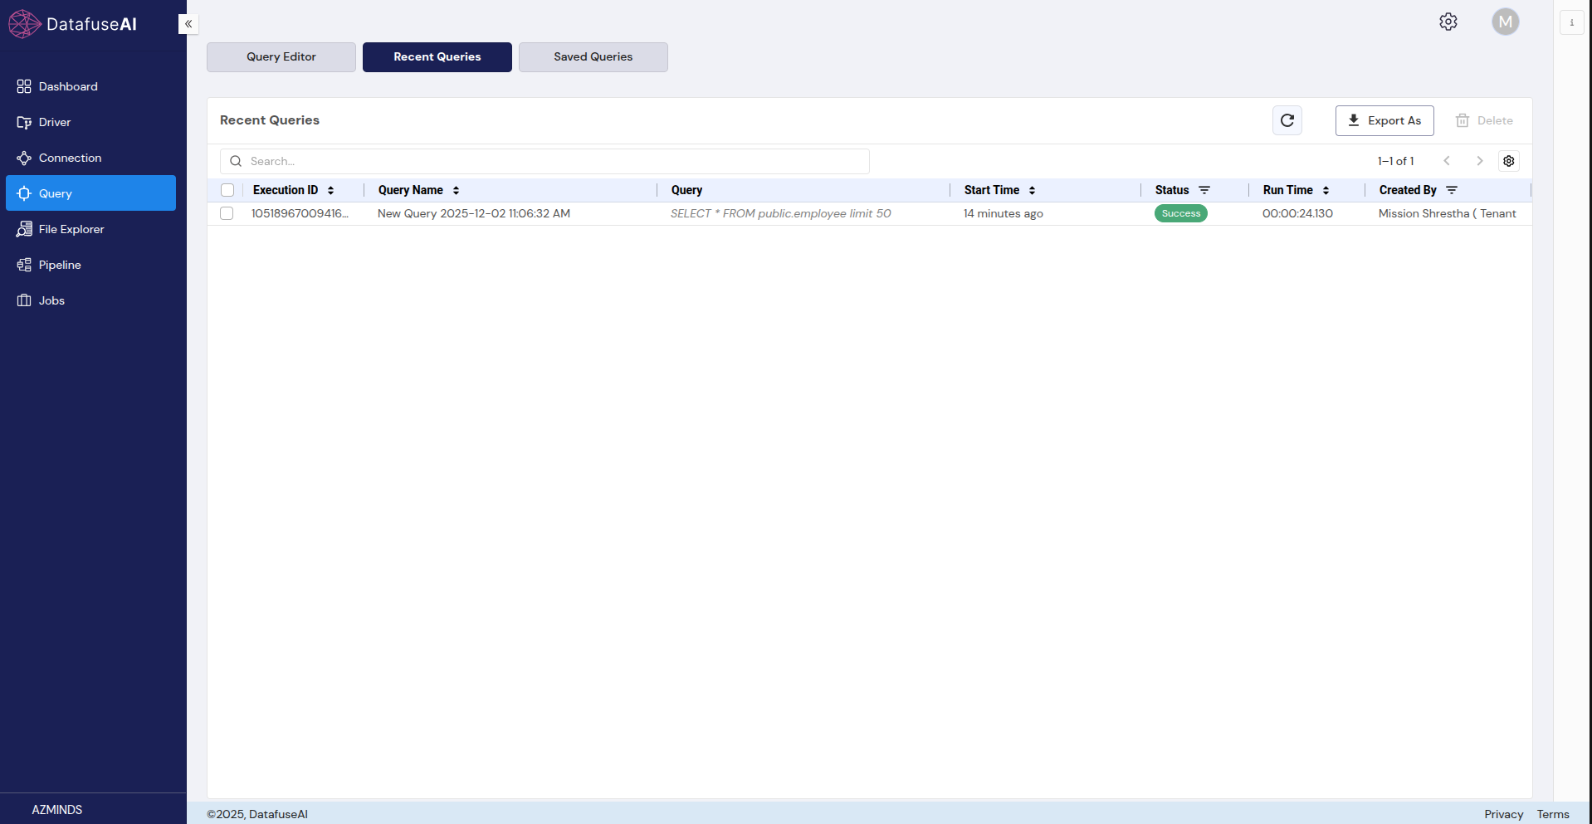Switch to the Query Editor tab

coord(281,57)
